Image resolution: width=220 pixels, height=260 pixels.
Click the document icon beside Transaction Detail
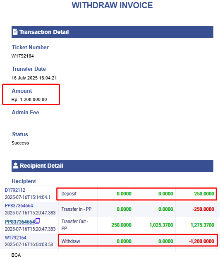15,32
